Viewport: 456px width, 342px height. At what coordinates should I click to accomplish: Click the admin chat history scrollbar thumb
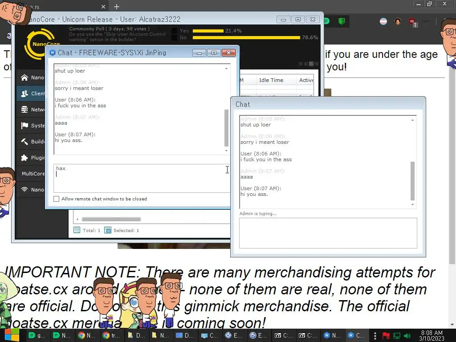tap(226, 128)
